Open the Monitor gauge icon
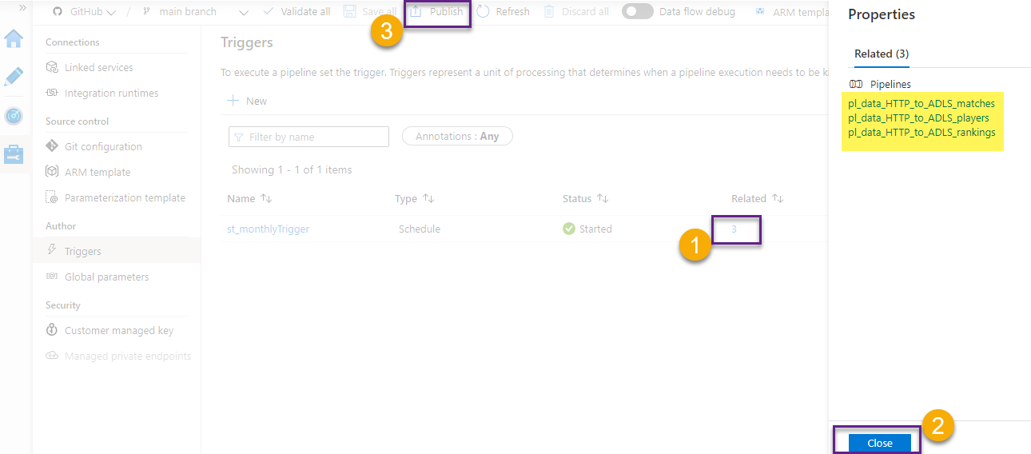This screenshot has height=454, width=1031. 14,115
